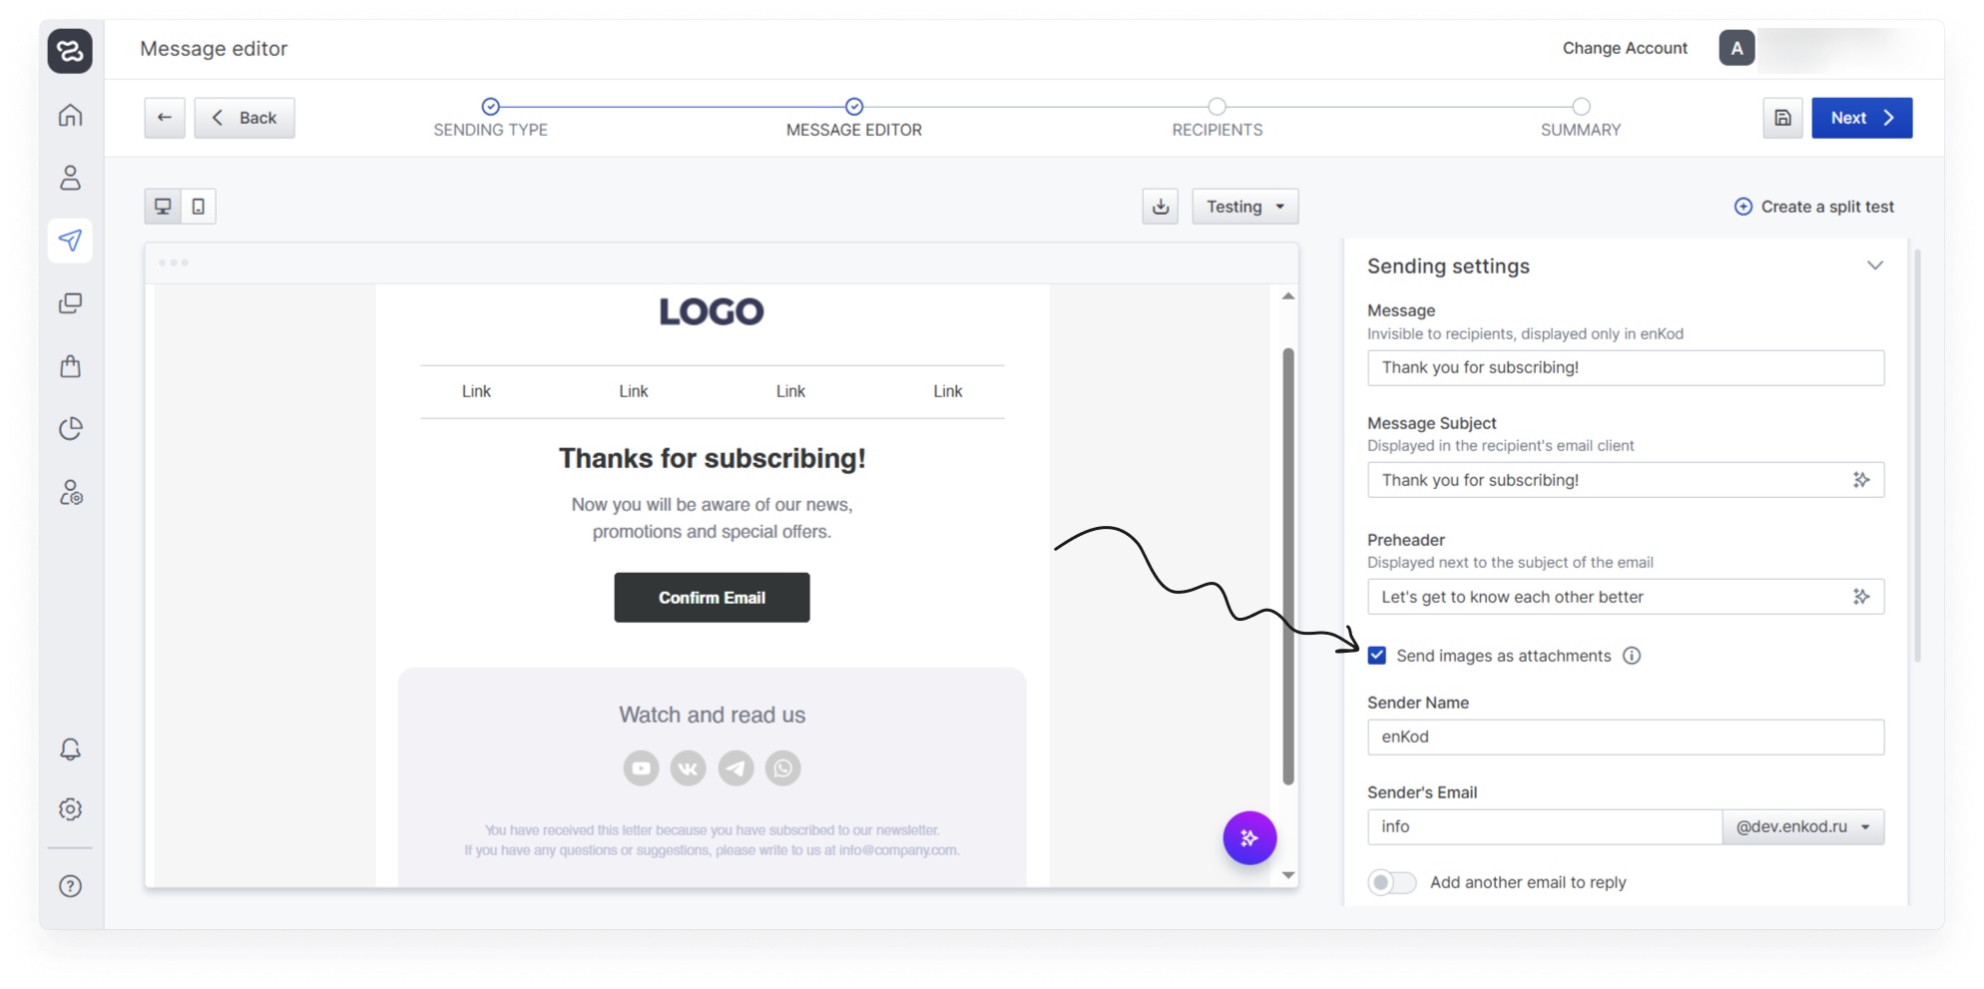
Task: Enable Add another email to reply
Action: click(x=1391, y=882)
